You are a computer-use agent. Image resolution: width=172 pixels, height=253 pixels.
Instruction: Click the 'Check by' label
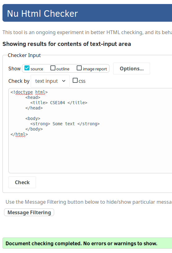coord(19,81)
